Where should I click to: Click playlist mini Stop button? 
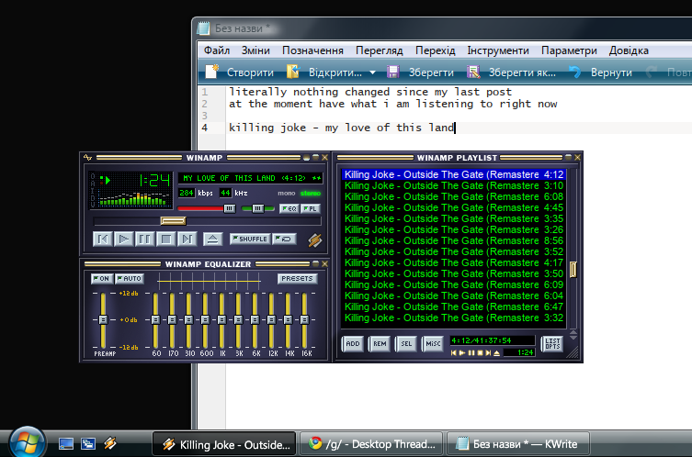[x=480, y=353]
